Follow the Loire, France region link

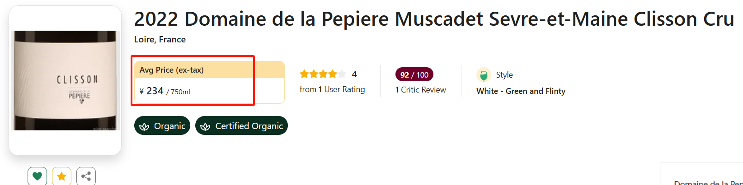pos(160,39)
